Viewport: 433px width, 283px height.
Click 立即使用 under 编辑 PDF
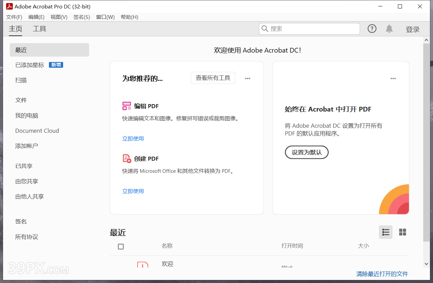coord(133,138)
